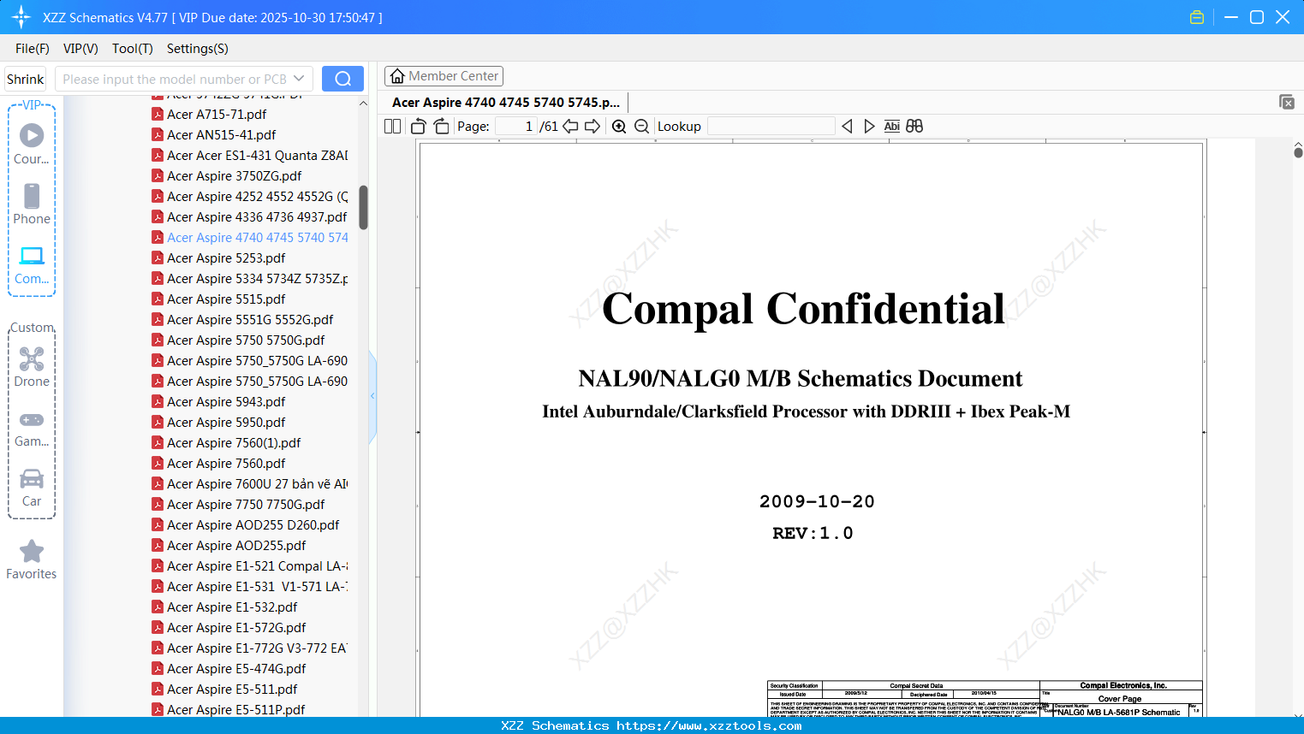
Task: Toggle two-page view in the PDF toolbar
Action: click(393, 127)
